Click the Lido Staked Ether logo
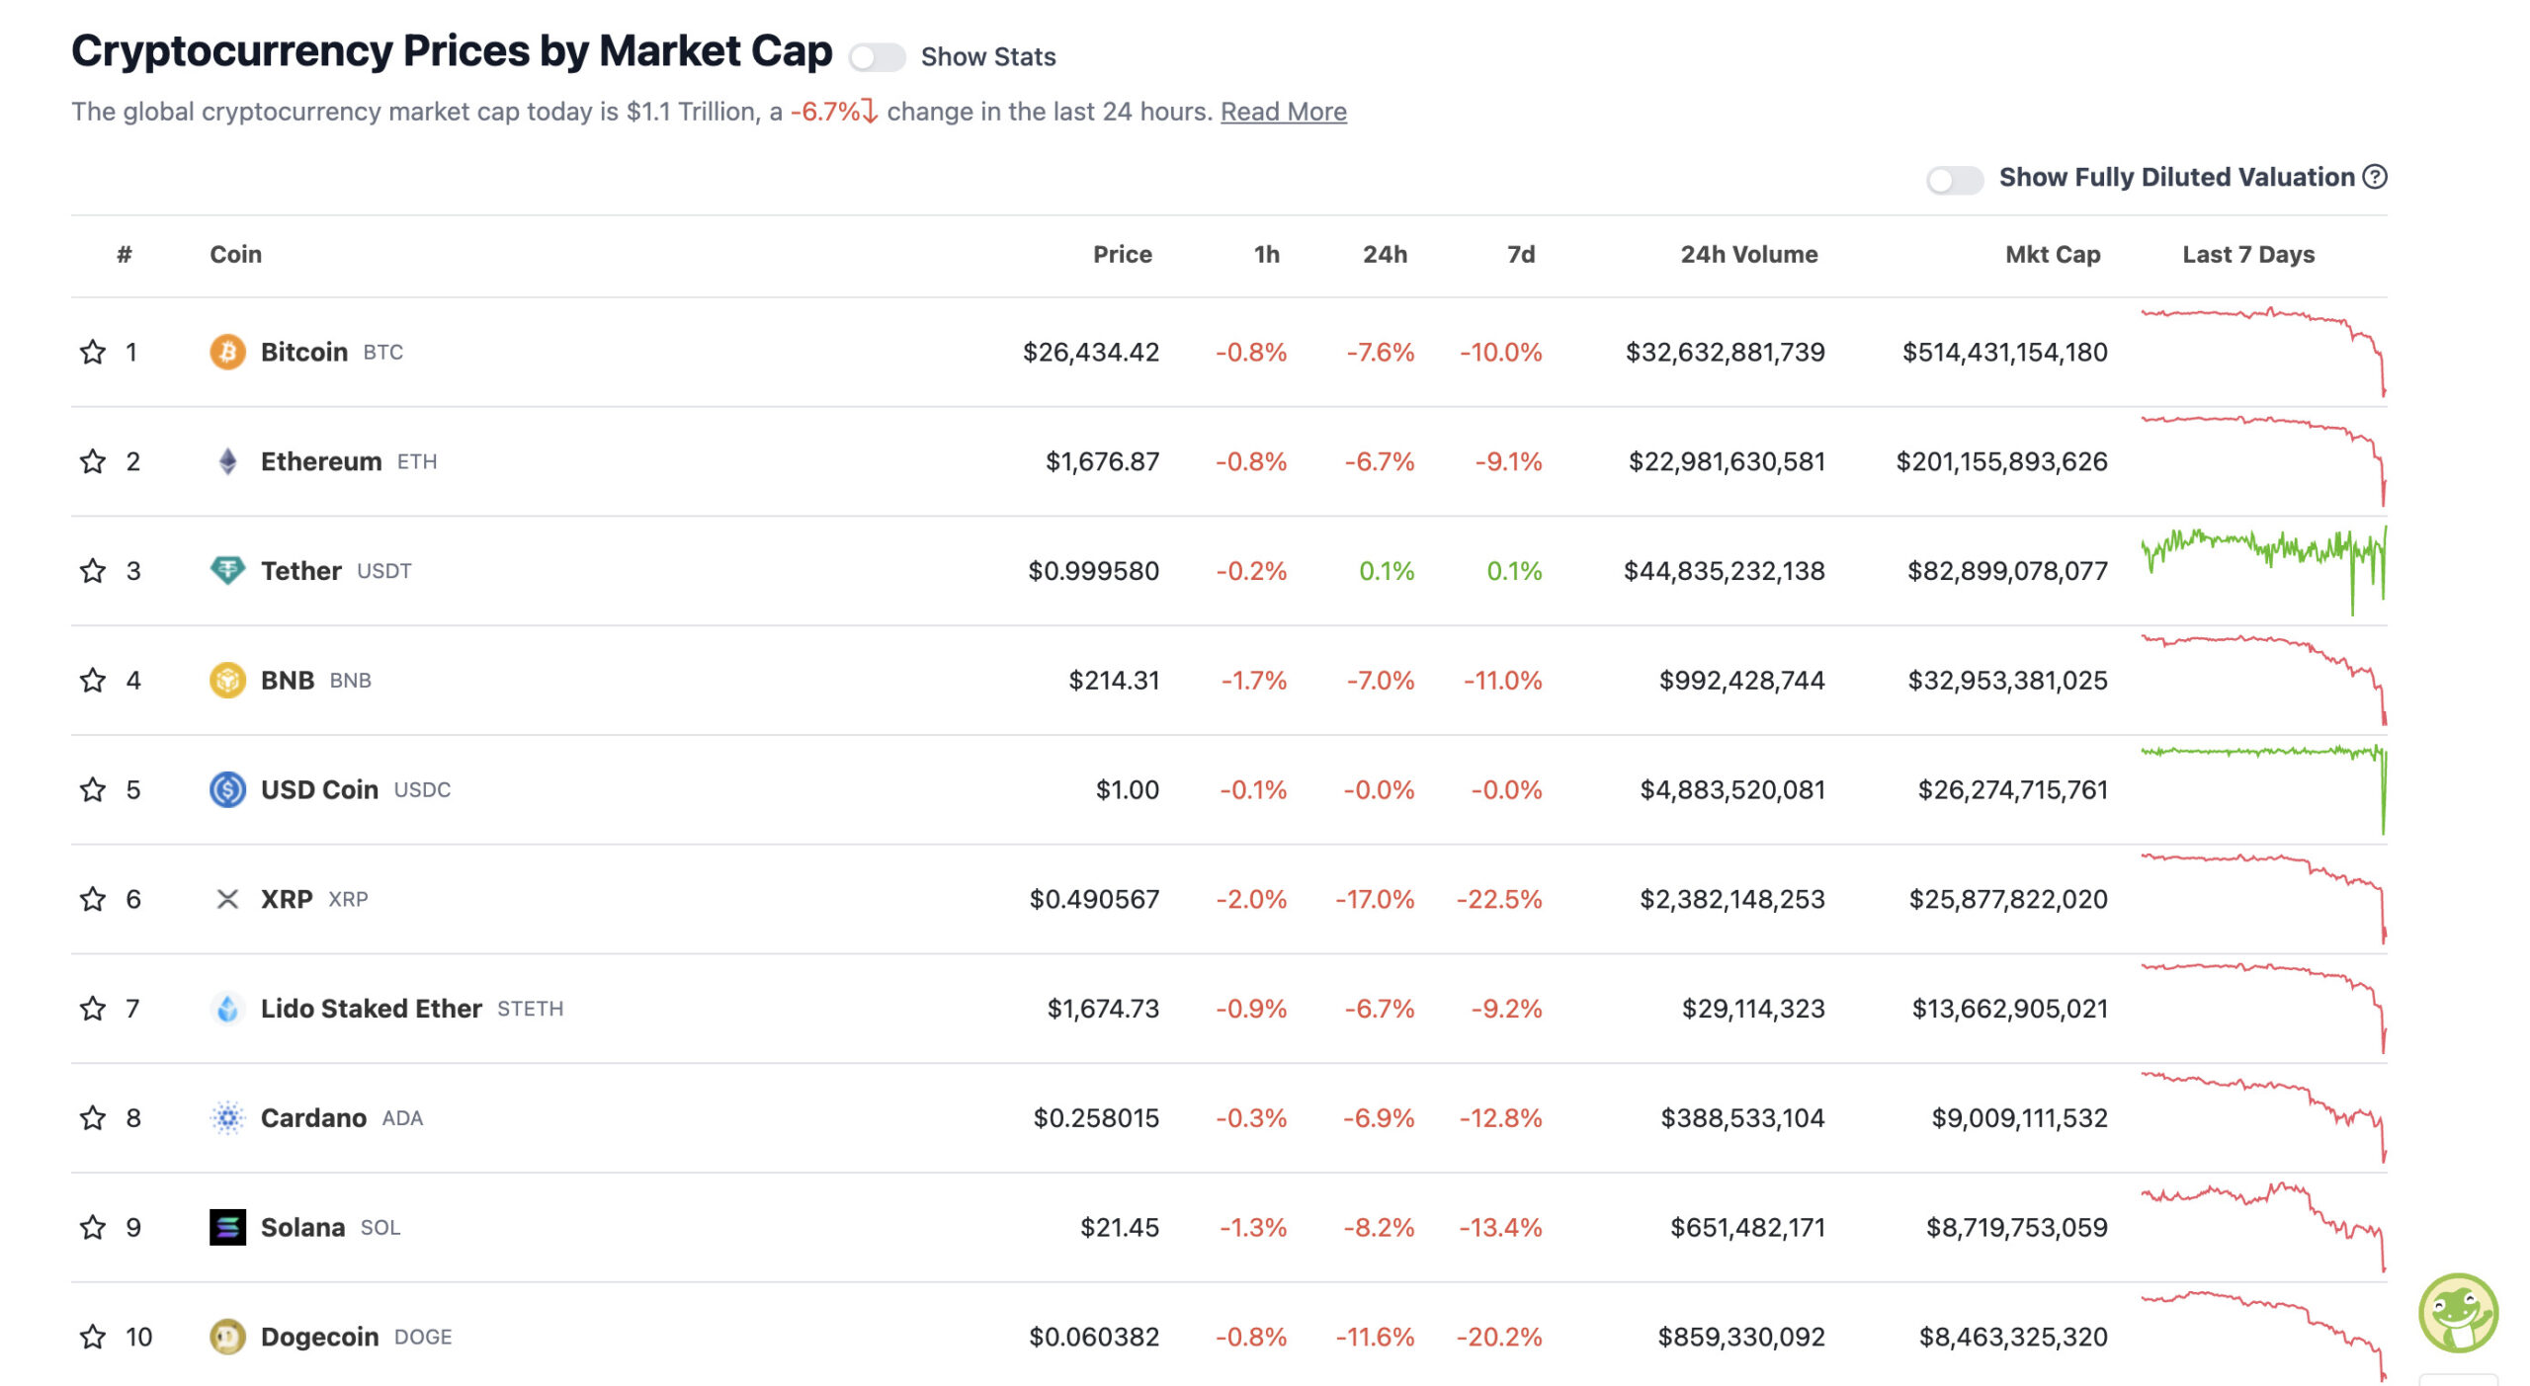This screenshot has width=2530, height=1386. [227, 1009]
